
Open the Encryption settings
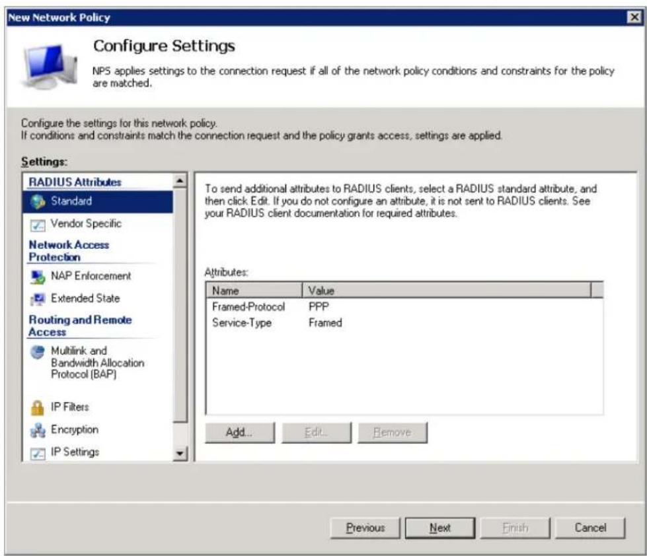(x=75, y=429)
